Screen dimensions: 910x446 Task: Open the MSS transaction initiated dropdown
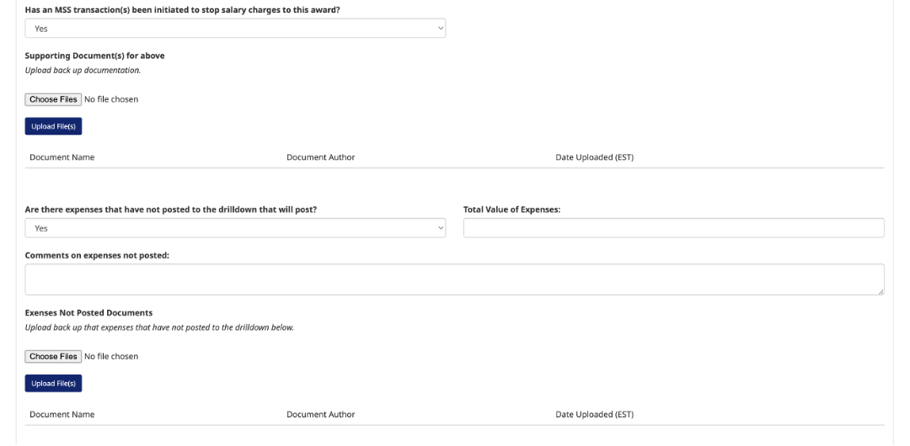[234, 29]
